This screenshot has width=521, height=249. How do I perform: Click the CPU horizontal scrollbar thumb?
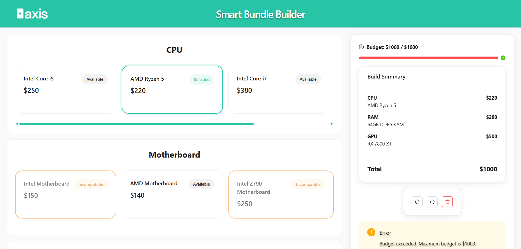pos(137,124)
